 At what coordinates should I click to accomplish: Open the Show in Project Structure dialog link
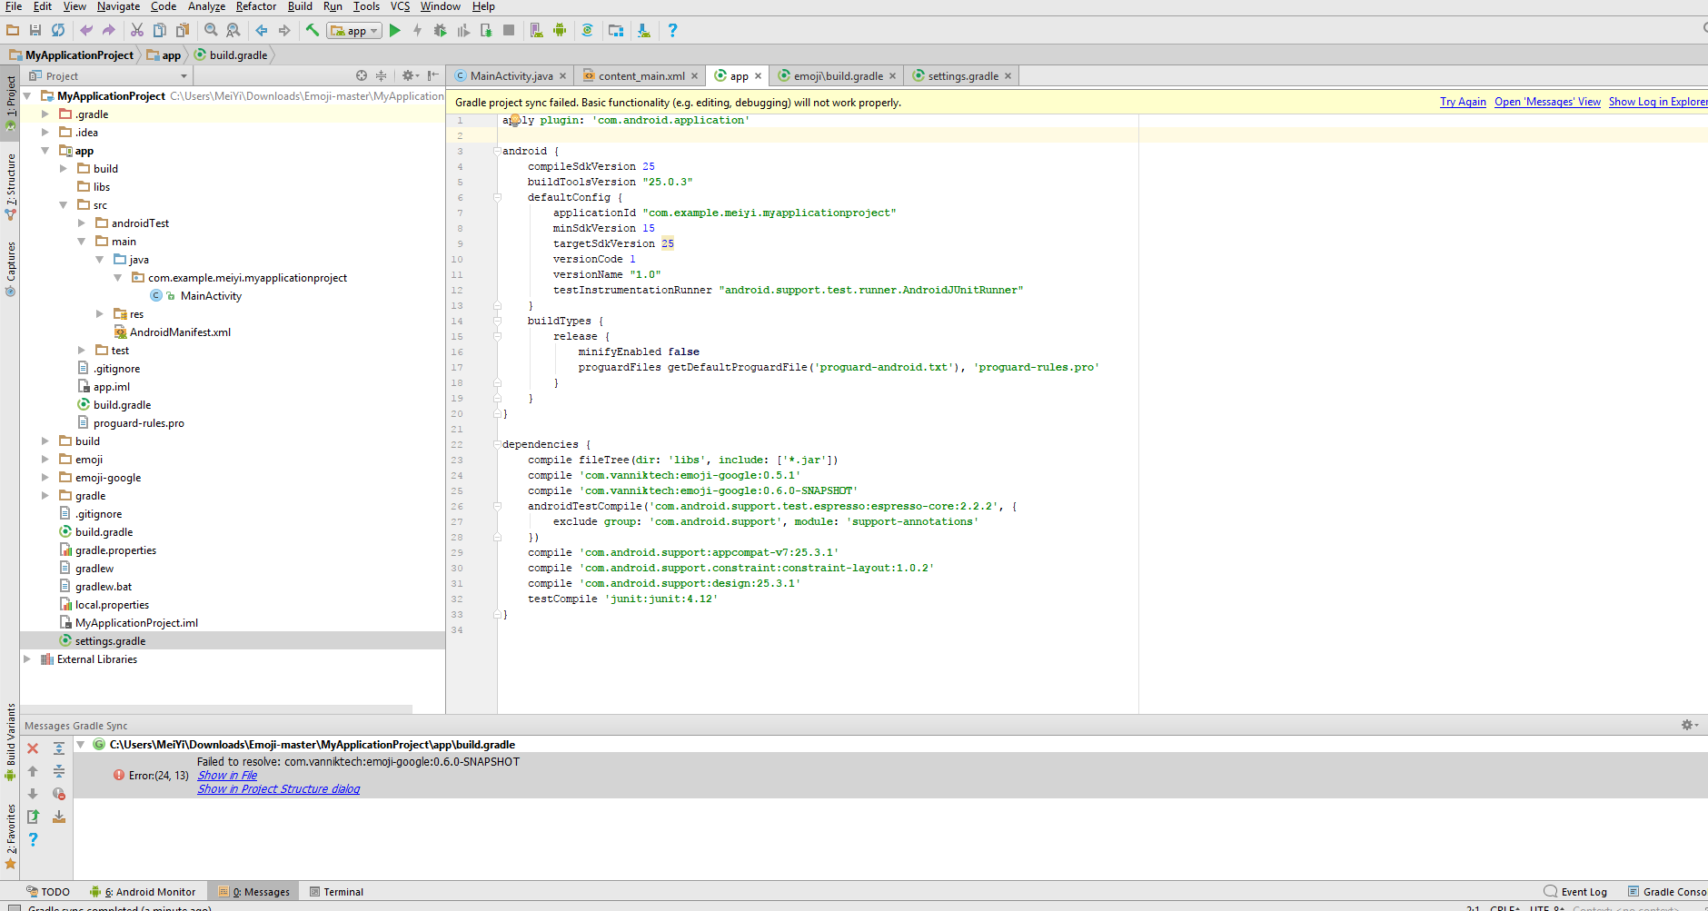[x=278, y=788]
